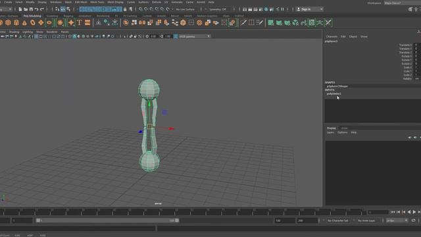
Task: Toggle the viewport grid display icon
Action: 36,36
